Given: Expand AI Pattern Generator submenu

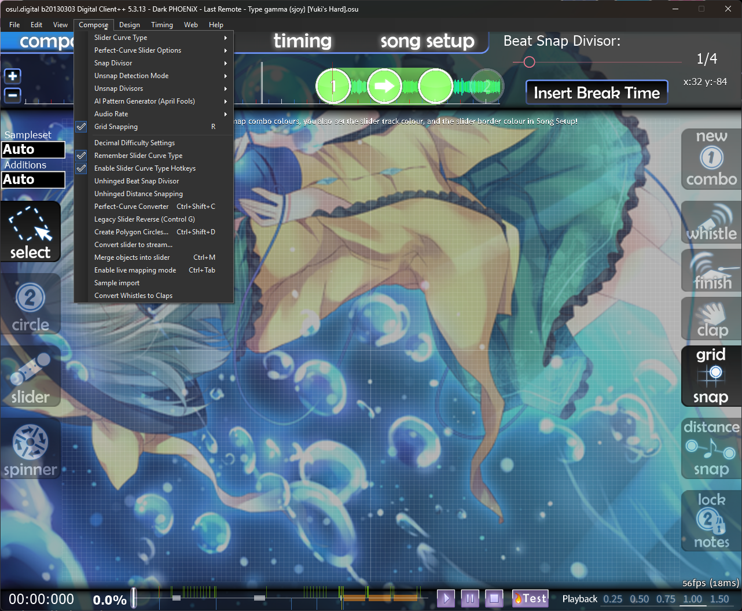Looking at the screenshot, I should click(154, 101).
